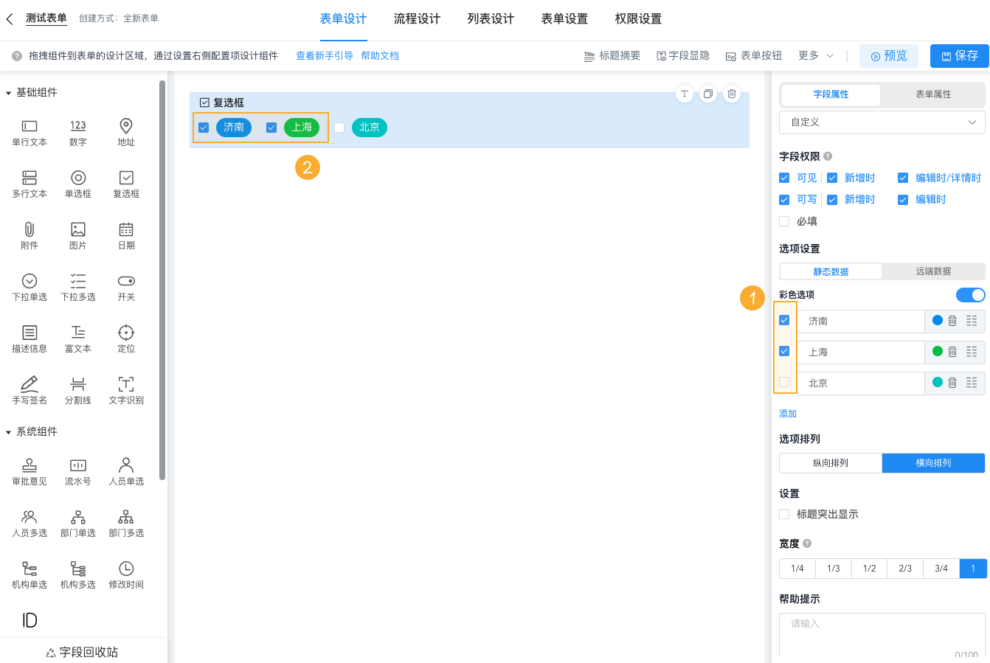Enable the 必填 checkbox
This screenshot has width=990, height=663.
pyautogui.click(x=783, y=221)
